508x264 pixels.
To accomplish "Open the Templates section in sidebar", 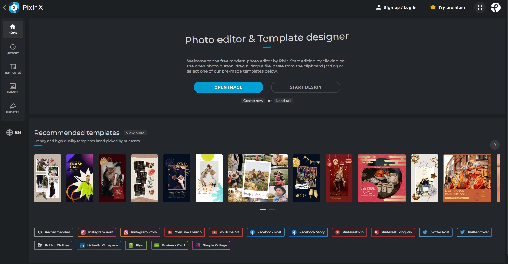I will point(13,69).
